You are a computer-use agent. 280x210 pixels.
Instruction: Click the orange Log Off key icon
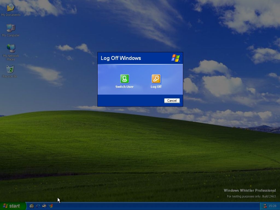(156, 79)
